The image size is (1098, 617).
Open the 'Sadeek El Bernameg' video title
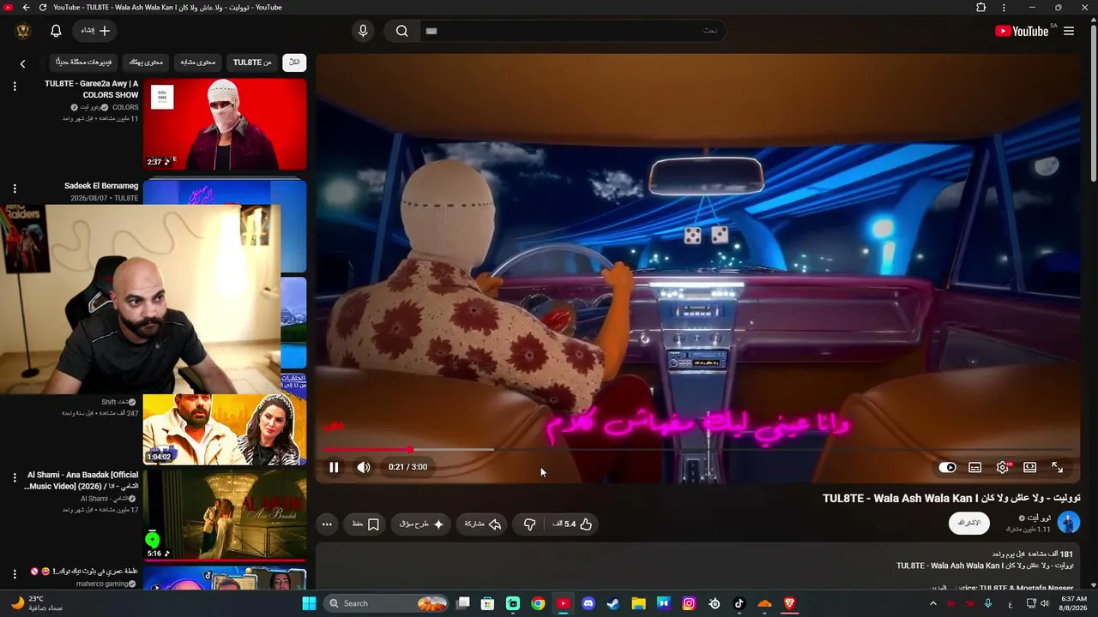(101, 186)
